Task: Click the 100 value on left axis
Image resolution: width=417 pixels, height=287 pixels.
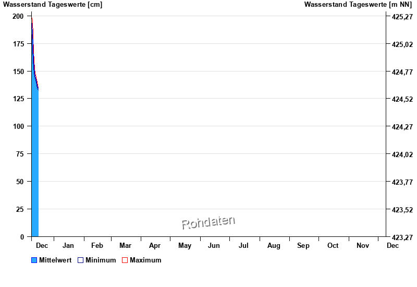Action: point(18,126)
